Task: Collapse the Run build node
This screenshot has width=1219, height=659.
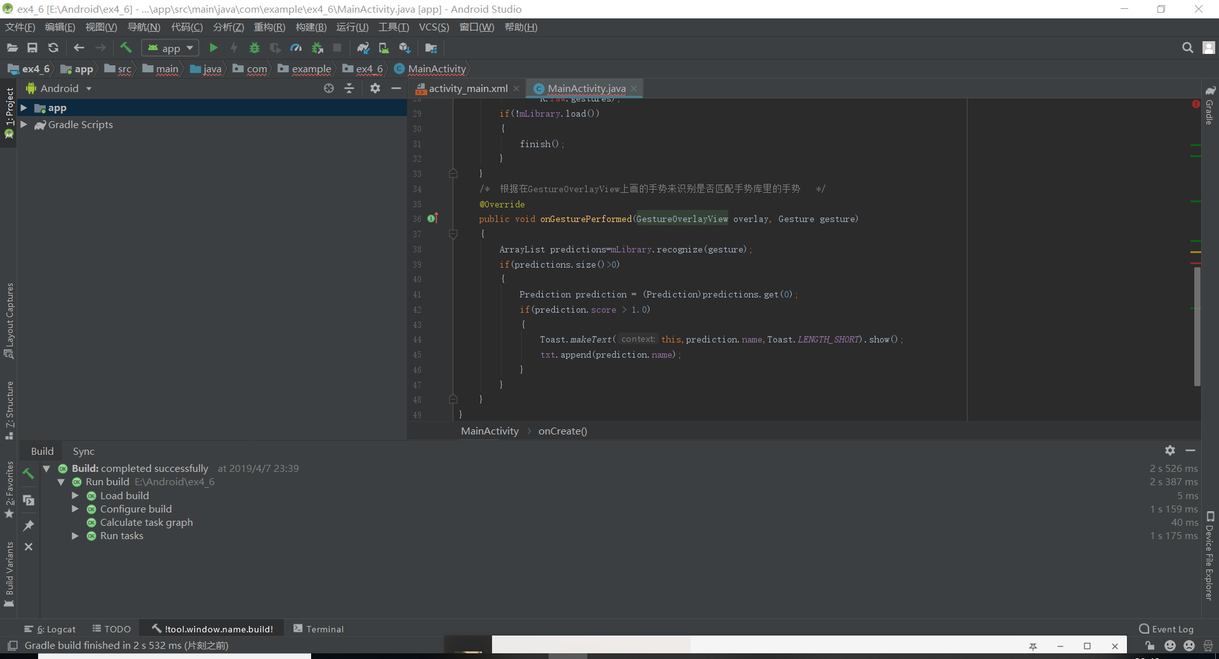Action: pyautogui.click(x=61, y=482)
